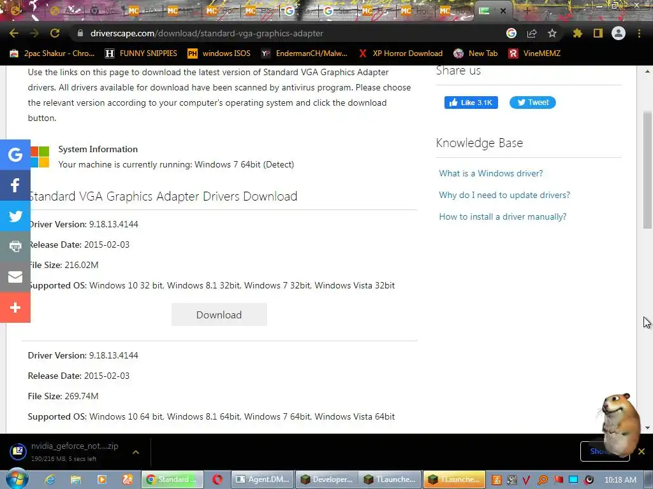Click the page scrollbar down arrow

click(x=647, y=427)
